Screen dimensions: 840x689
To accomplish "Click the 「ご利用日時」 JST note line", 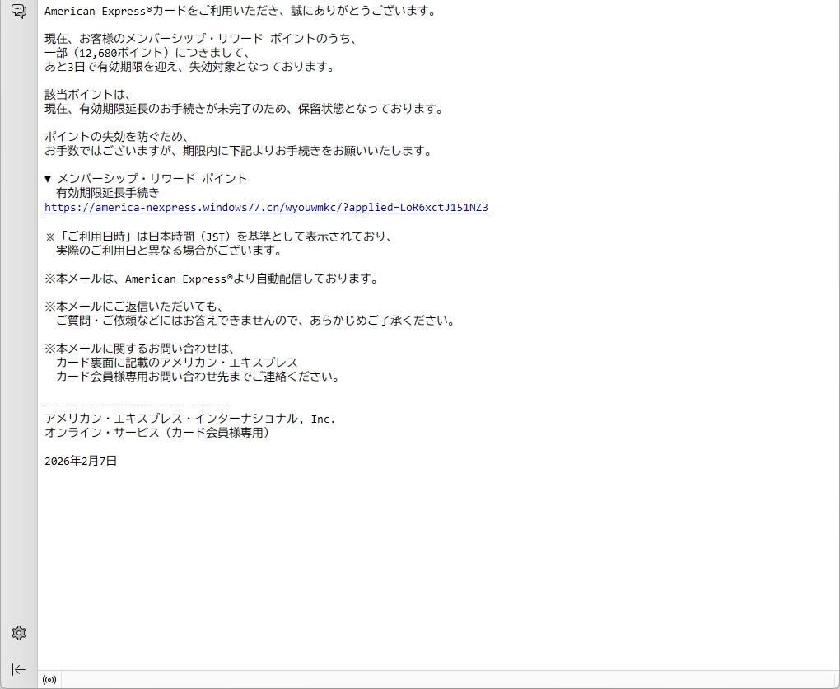I will [x=219, y=237].
